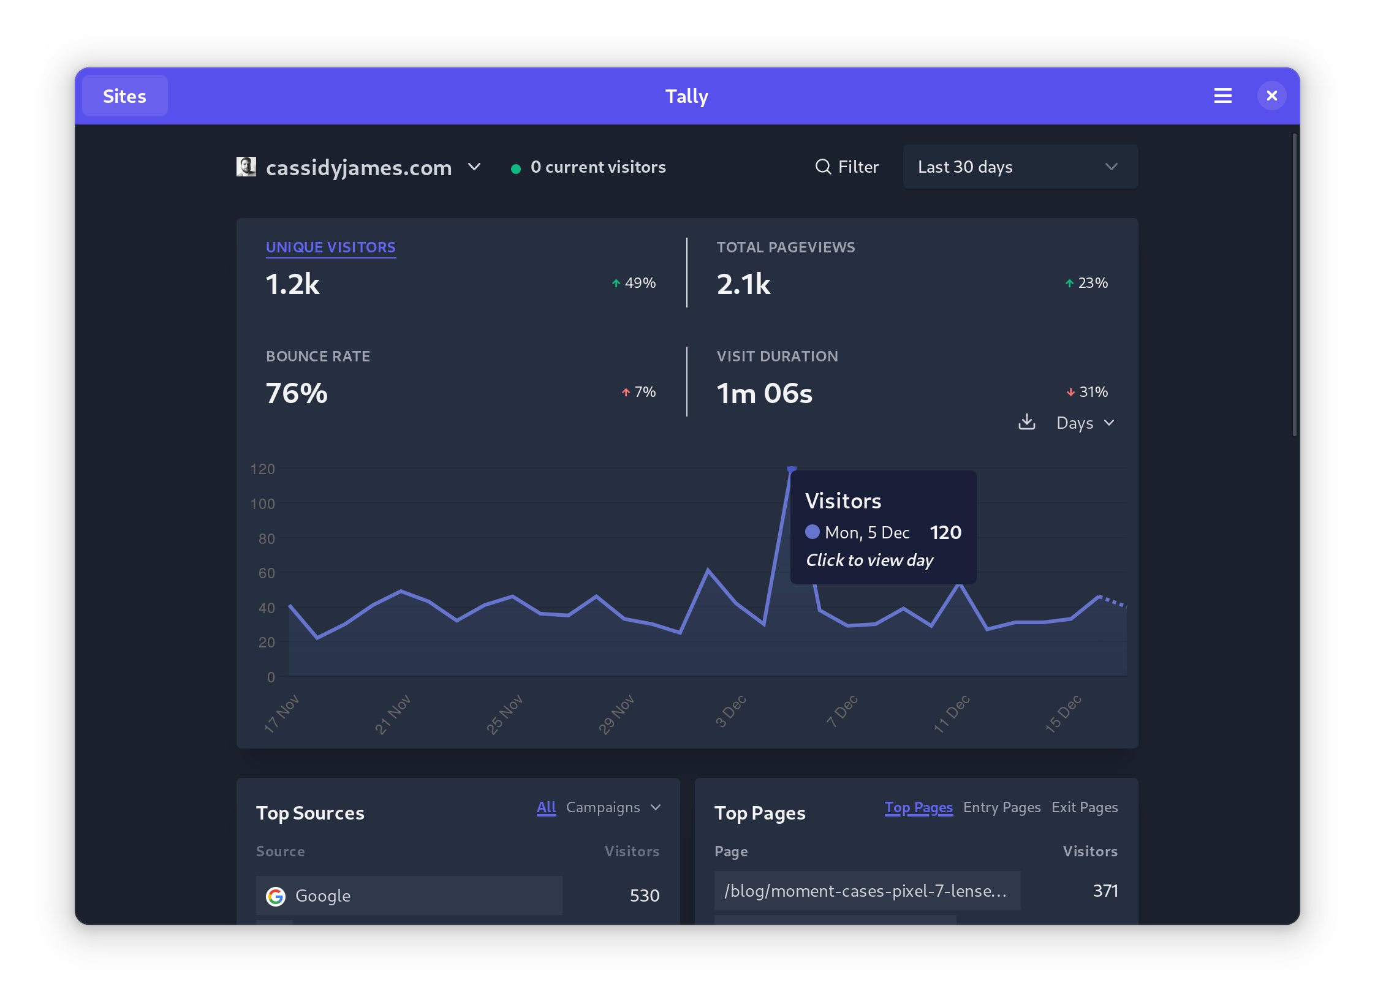
Task: Switch graph to Bounce Rate metric
Action: (x=317, y=356)
